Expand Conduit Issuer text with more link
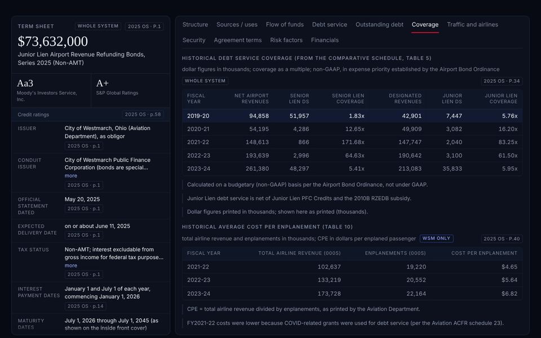 coord(71,176)
